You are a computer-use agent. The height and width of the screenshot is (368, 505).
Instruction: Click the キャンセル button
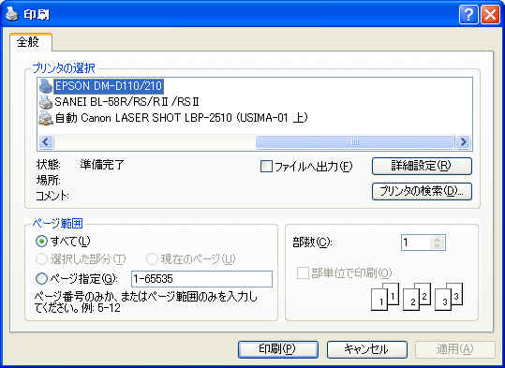coord(367,349)
